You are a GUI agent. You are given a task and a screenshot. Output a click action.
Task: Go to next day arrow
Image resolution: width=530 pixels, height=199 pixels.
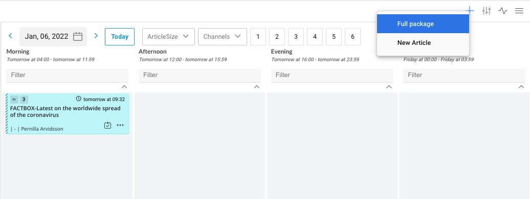96,36
